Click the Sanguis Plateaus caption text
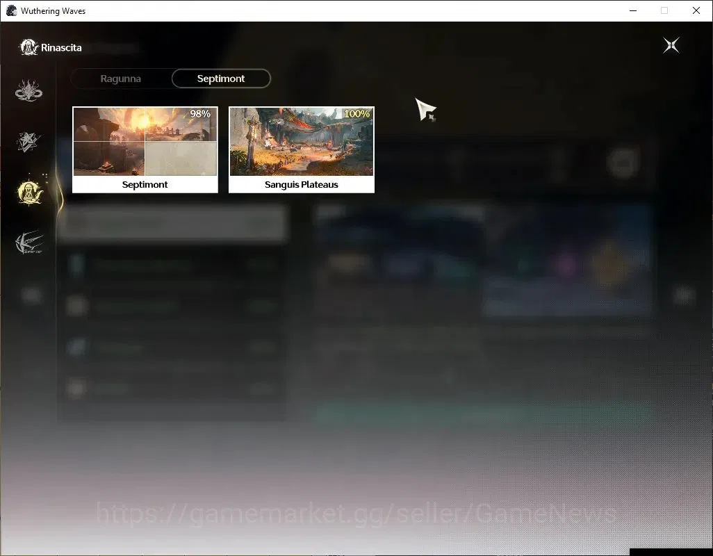This screenshot has width=713, height=556. (302, 185)
